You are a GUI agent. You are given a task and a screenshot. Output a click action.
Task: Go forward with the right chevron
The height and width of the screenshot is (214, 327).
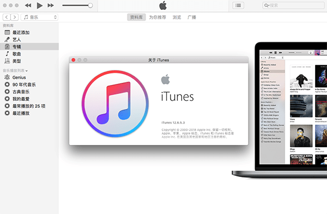click(14, 17)
